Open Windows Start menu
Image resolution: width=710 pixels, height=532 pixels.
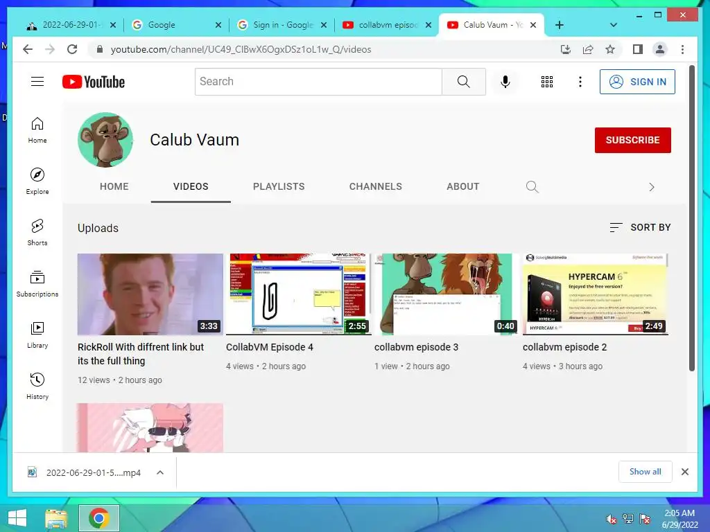click(x=17, y=518)
